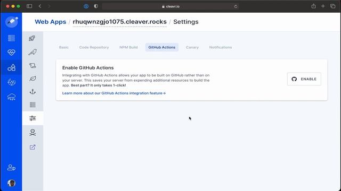Open the external link edit icon
The width and height of the screenshot is (341, 191).
coord(33,147)
